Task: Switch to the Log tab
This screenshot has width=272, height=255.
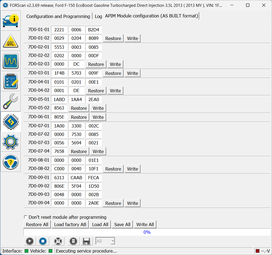Action: [x=98, y=16]
